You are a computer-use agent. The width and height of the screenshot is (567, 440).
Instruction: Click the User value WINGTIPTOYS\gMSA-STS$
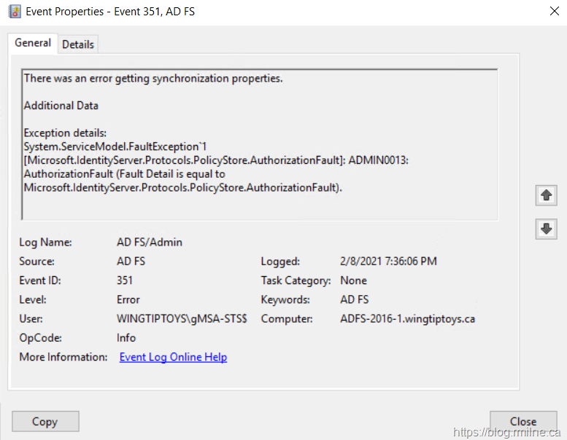coord(182,319)
